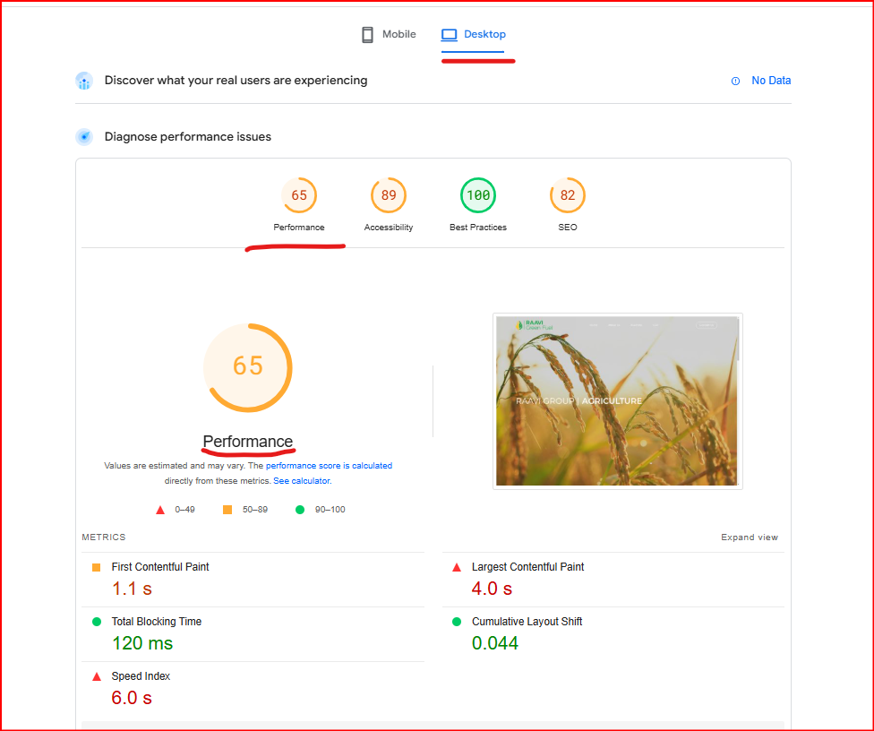874x731 pixels.
Task: Click the large Performance heading under gauge
Action: [247, 442]
